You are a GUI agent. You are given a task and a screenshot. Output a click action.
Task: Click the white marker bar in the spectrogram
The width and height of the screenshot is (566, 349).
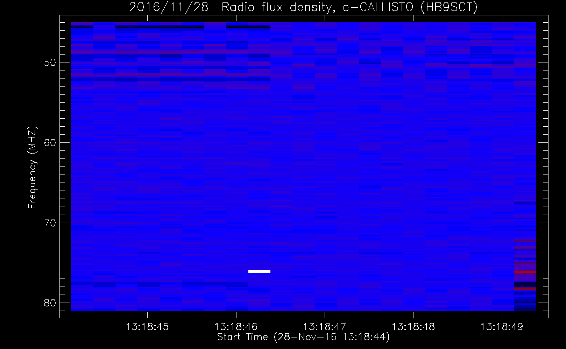[259, 271]
